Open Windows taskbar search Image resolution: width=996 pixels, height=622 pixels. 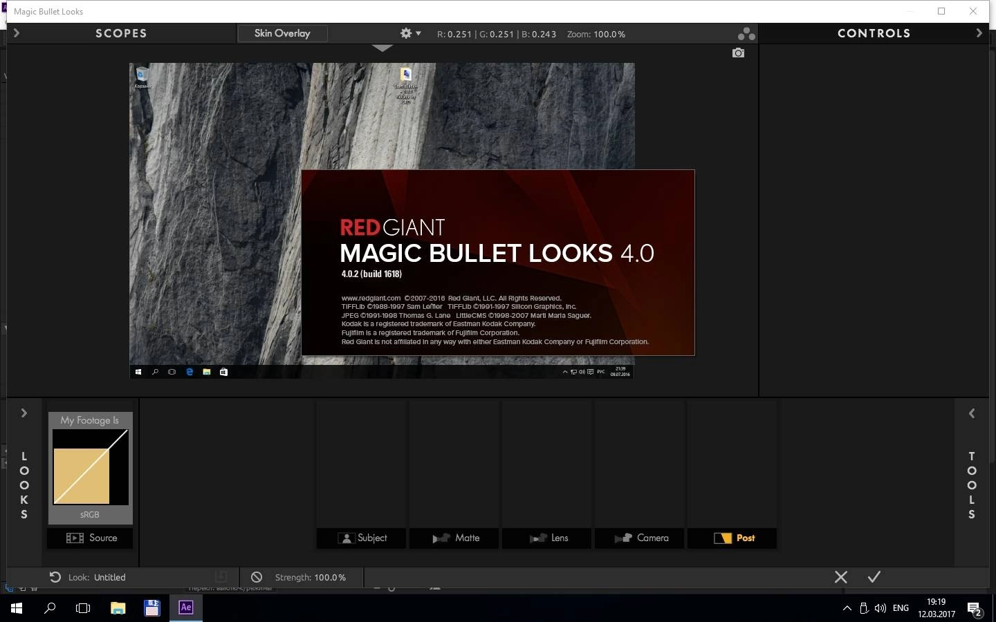pos(50,608)
